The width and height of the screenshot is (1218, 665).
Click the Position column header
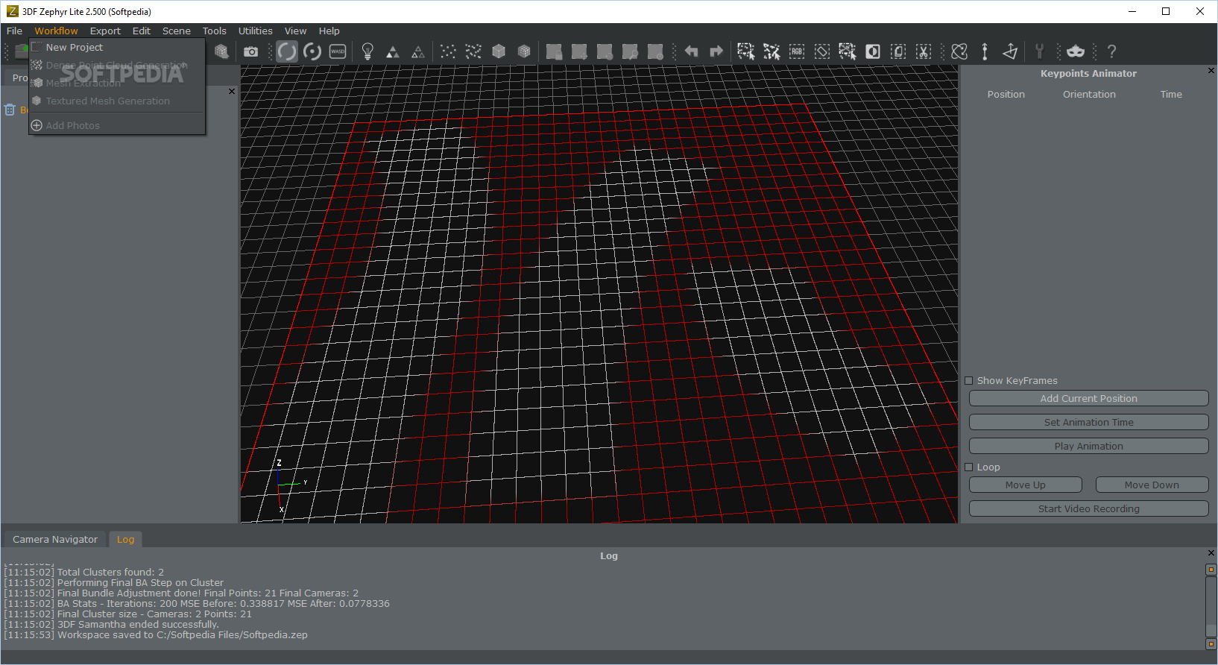point(1006,95)
